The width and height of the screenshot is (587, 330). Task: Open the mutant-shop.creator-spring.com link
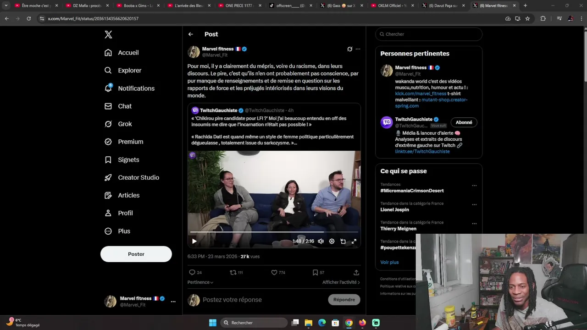(x=432, y=103)
